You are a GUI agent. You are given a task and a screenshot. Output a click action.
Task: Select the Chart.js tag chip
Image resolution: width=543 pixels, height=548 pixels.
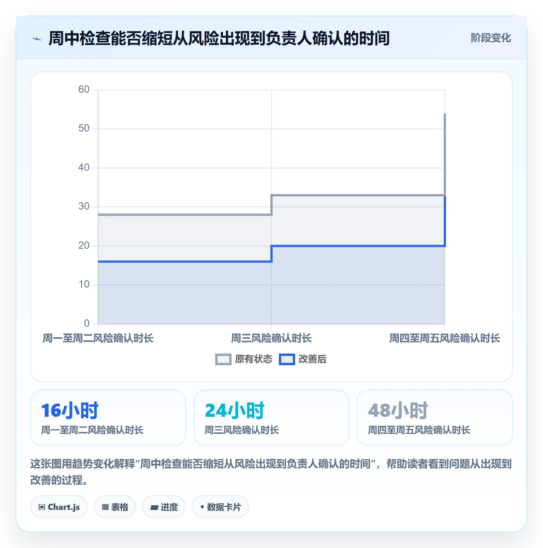(59, 507)
